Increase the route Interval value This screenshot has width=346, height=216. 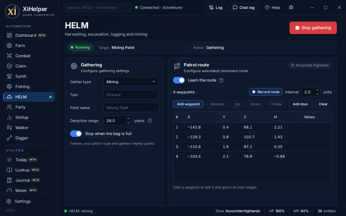click(x=318, y=90)
